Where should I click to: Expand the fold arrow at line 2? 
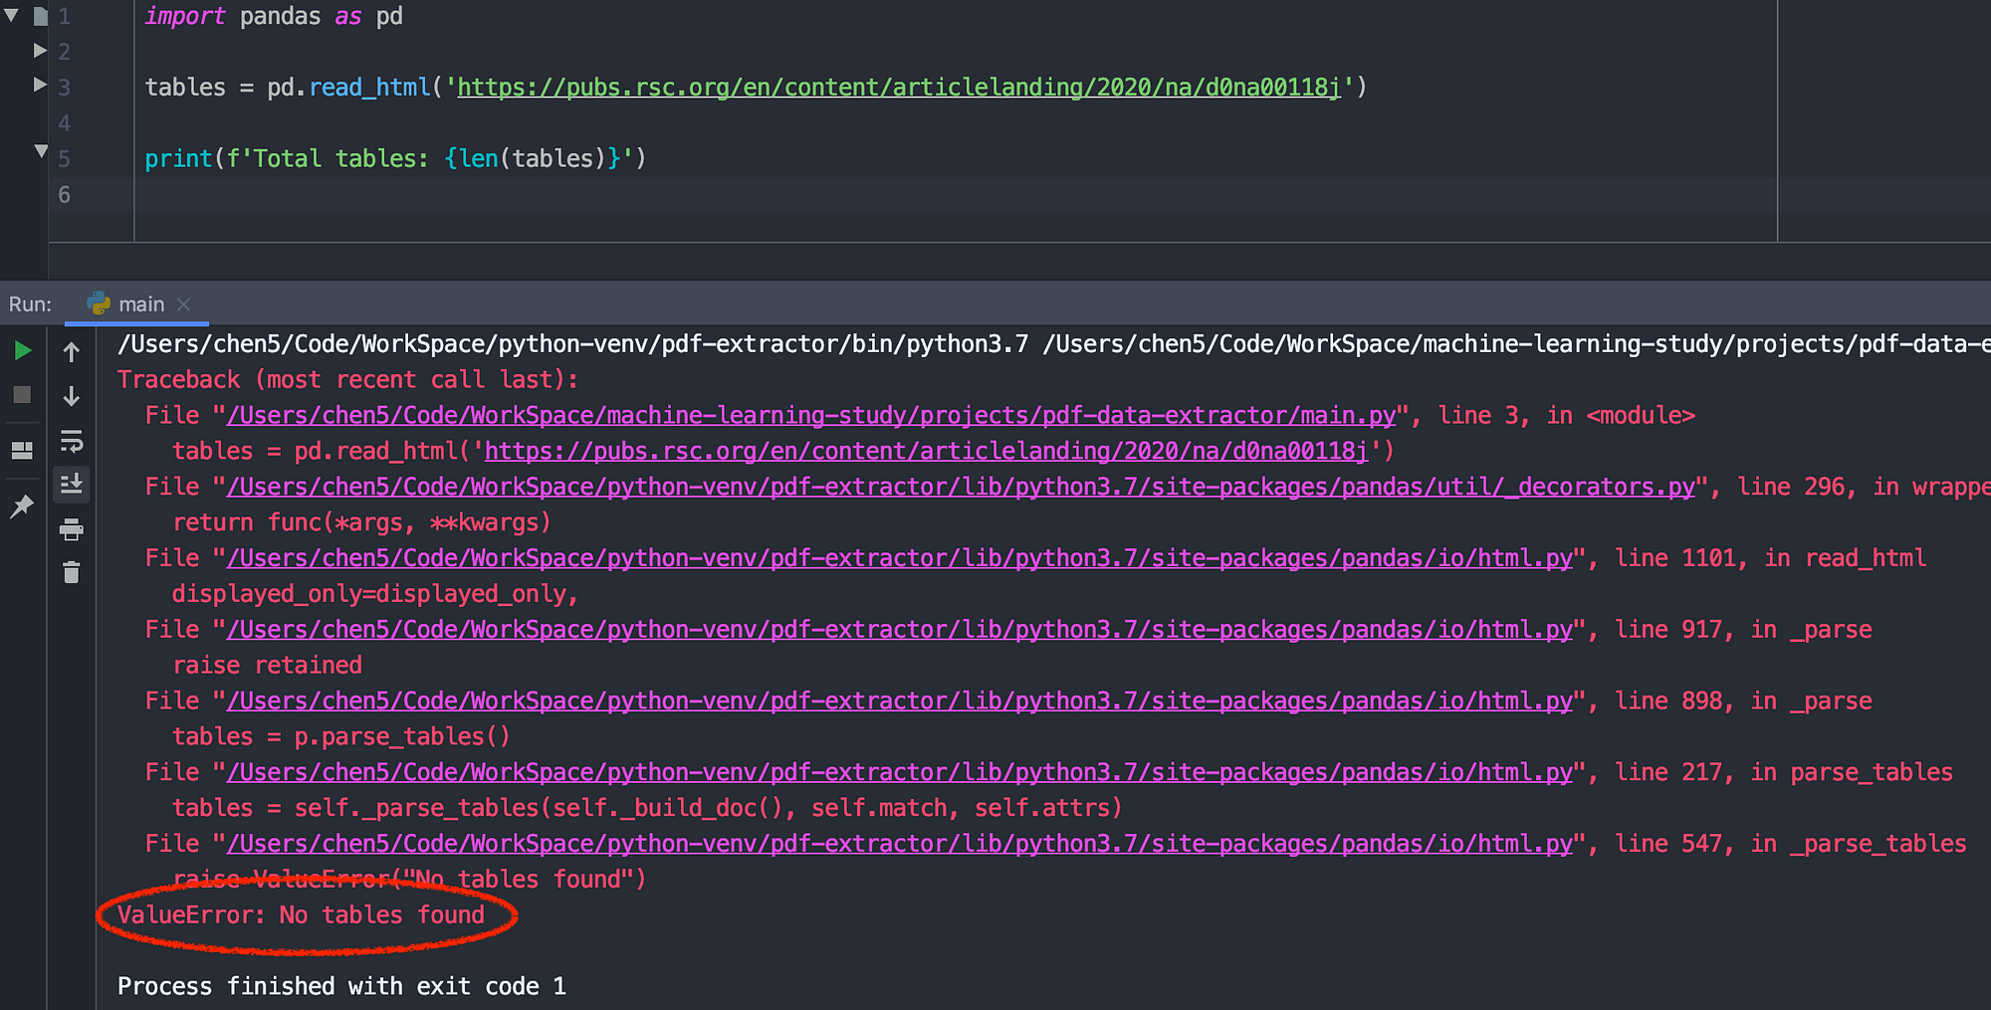(40, 50)
